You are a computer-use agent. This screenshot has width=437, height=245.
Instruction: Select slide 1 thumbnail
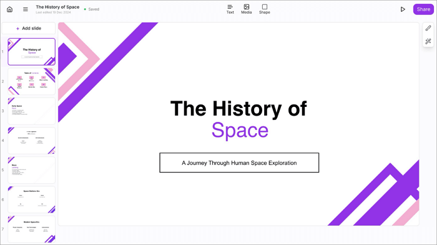click(31, 52)
